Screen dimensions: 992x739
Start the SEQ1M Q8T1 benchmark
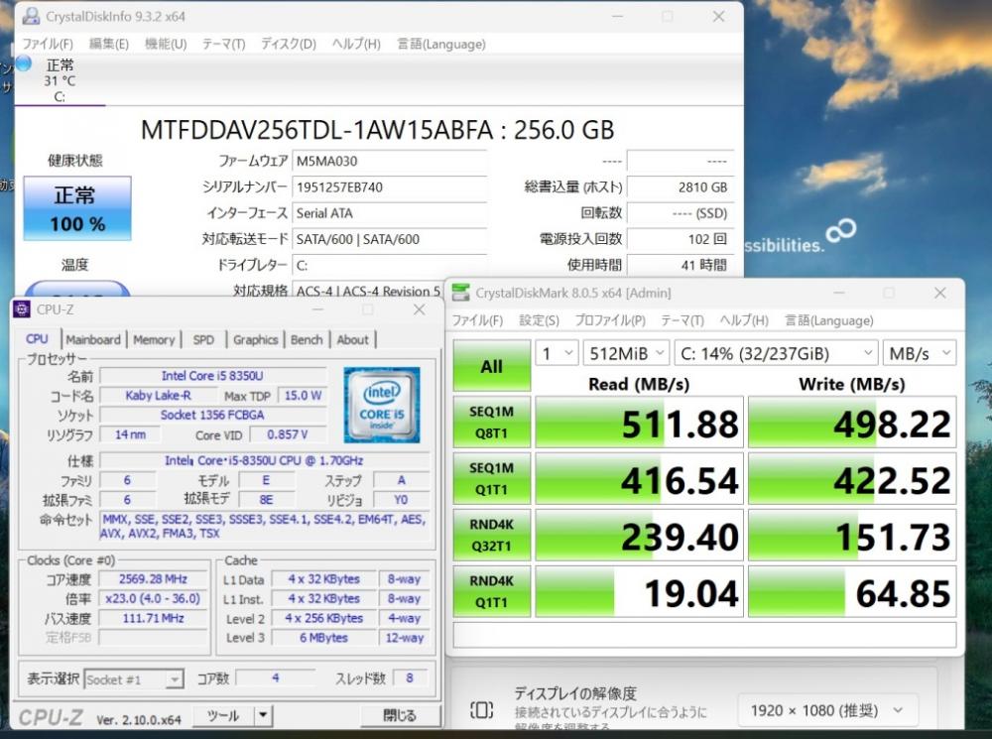pyautogui.click(x=492, y=422)
